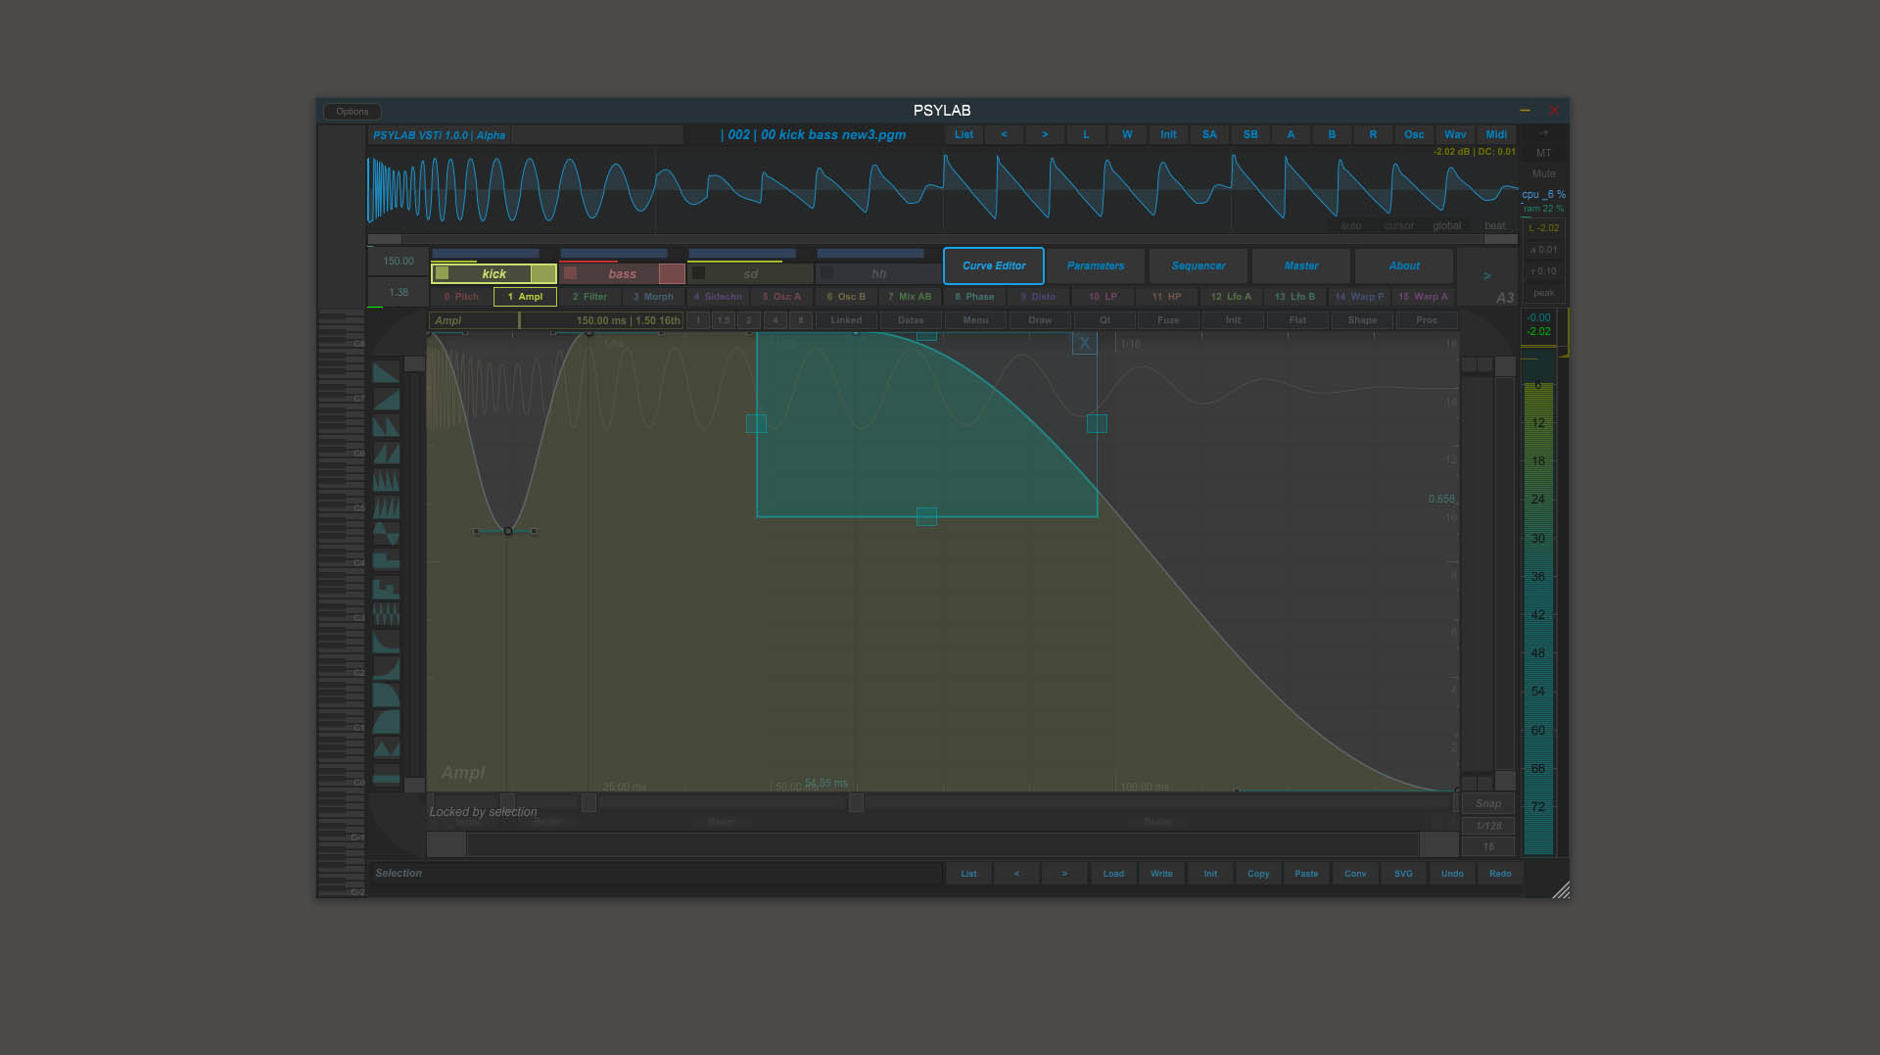Open the 1/128 snap resolution selector
The image size is (1880, 1055).
(x=1488, y=826)
